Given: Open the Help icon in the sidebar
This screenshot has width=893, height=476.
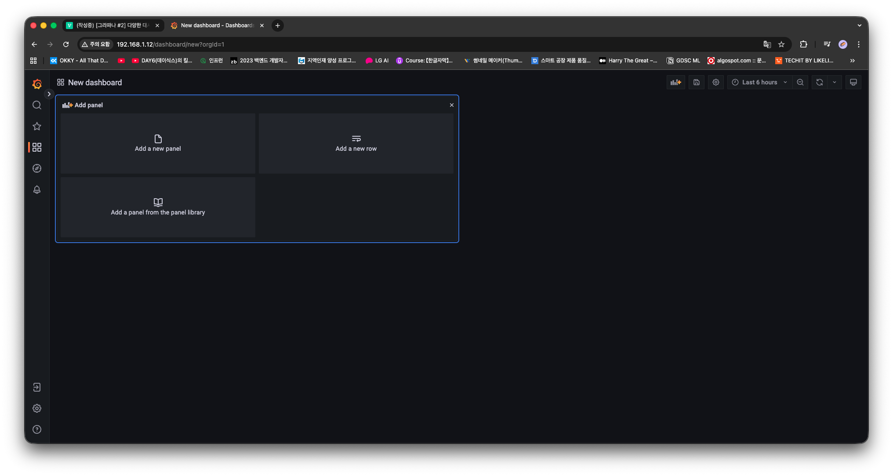Looking at the screenshot, I should point(37,429).
